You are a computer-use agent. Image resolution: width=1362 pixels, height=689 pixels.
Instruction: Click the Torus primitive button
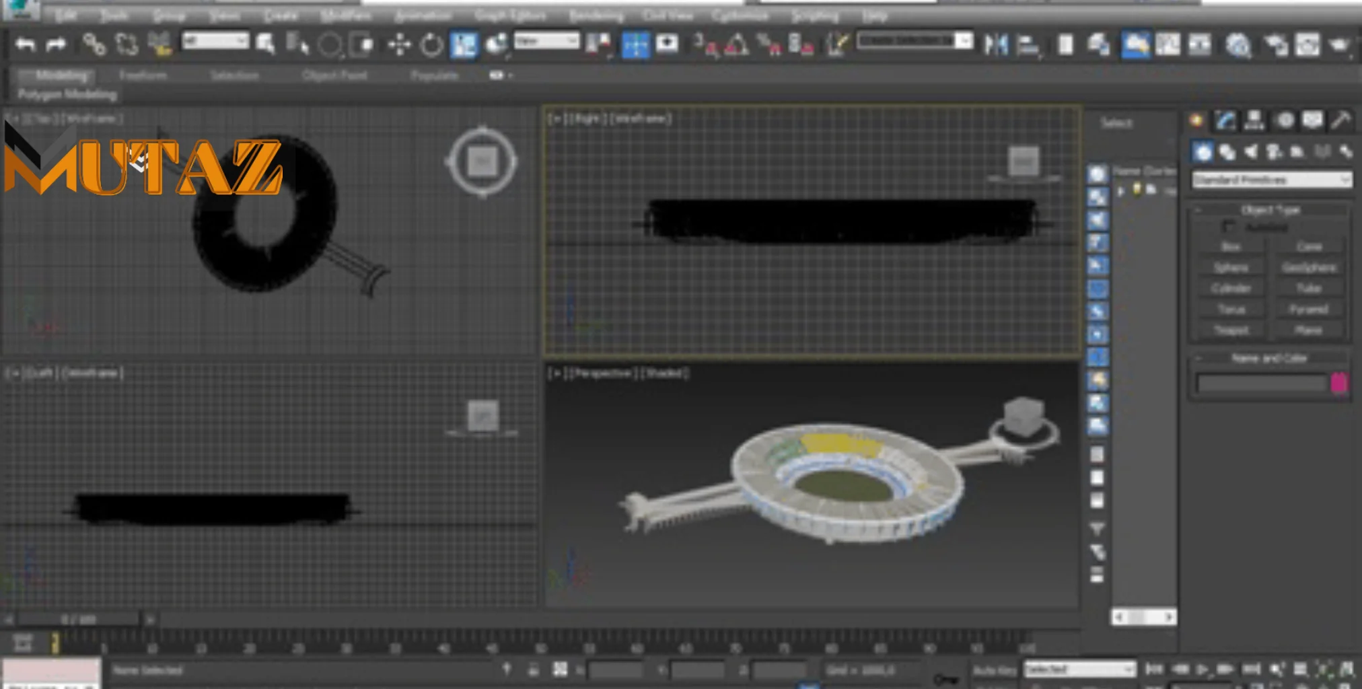pos(1231,310)
